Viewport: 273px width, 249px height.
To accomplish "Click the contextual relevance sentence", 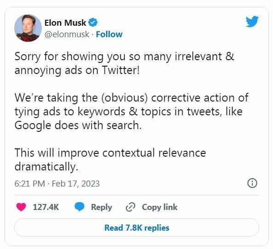I will (110, 159).
